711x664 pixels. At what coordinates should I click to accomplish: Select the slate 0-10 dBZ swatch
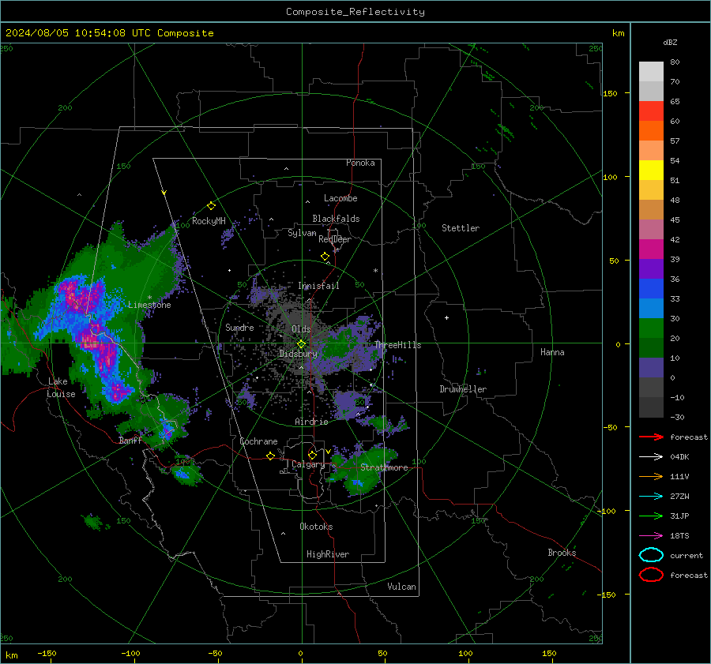[x=651, y=368]
